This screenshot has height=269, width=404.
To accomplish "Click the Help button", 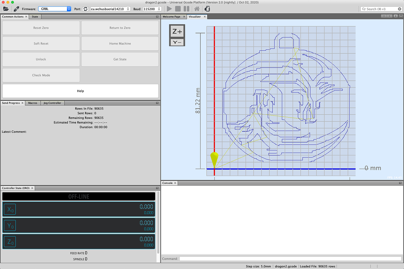I will (80, 91).
